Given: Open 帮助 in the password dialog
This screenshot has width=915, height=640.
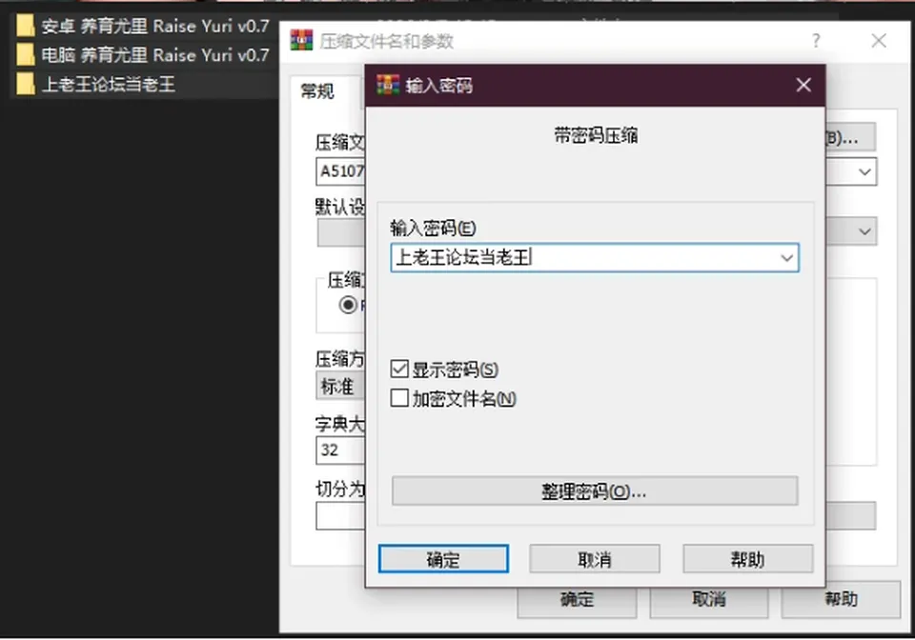Looking at the screenshot, I should 747,559.
